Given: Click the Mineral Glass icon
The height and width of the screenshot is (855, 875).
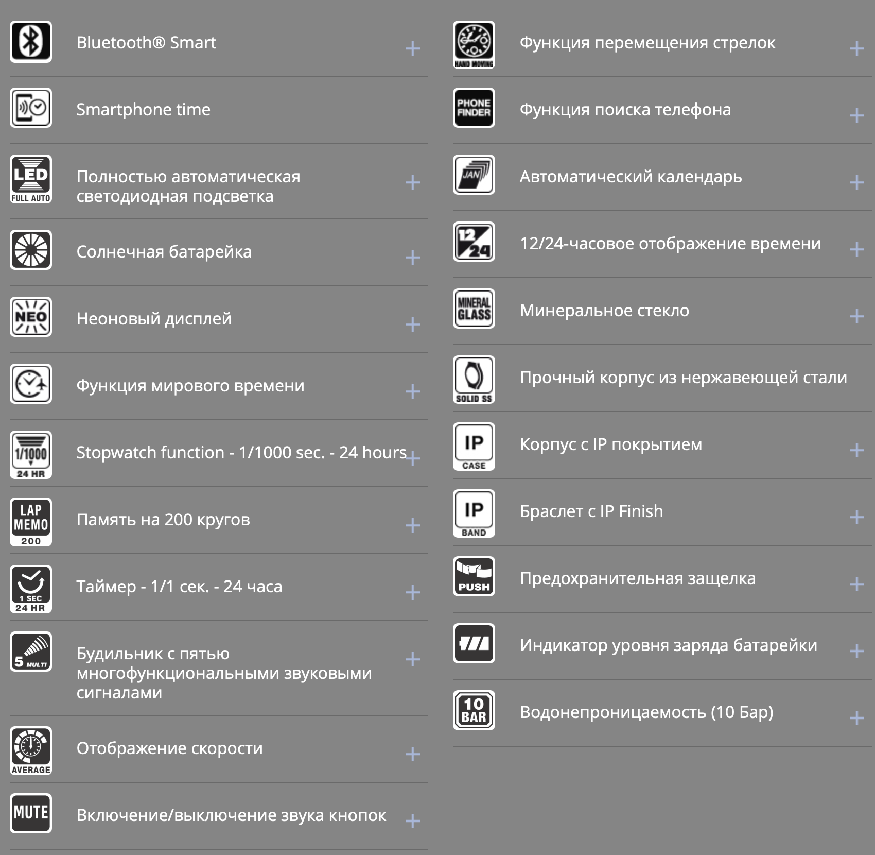Looking at the screenshot, I should [x=474, y=309].
